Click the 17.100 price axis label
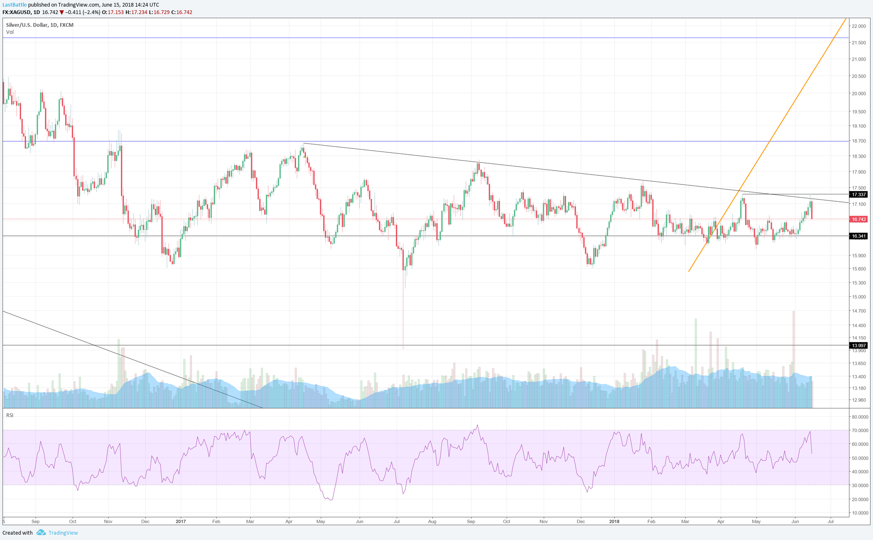Screen dimensions: 873x540 859,204
